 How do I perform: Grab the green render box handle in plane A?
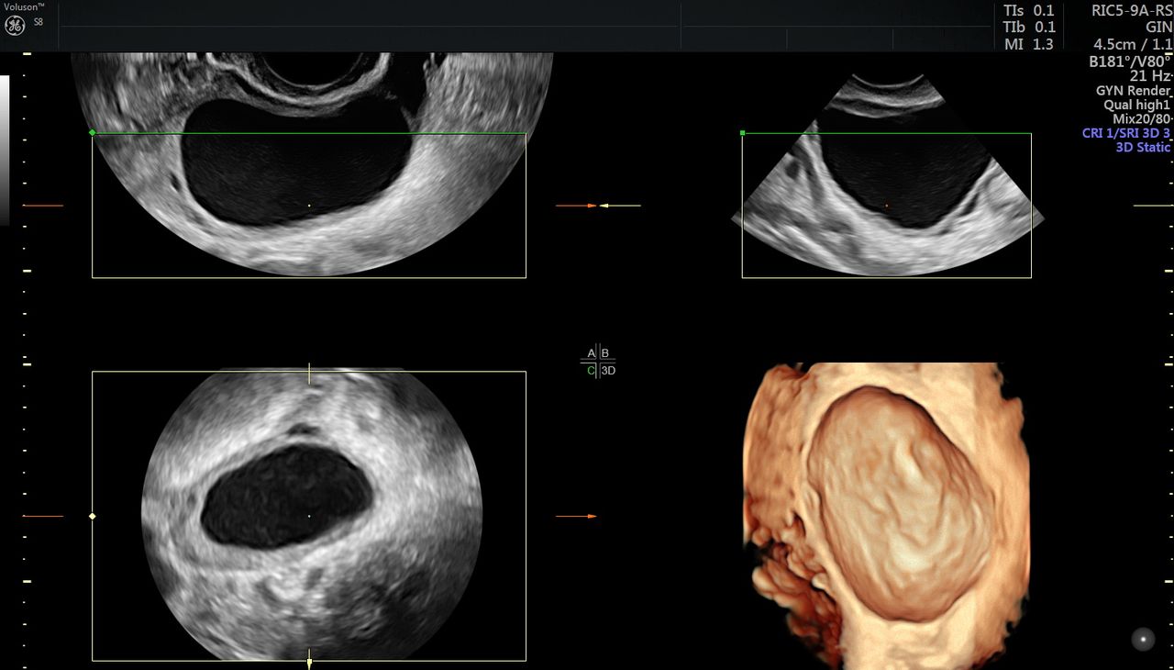coord(92,133)
